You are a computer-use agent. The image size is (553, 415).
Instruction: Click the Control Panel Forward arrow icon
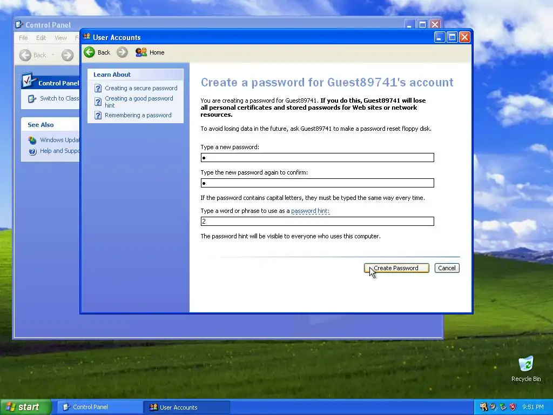coord(68,55)
